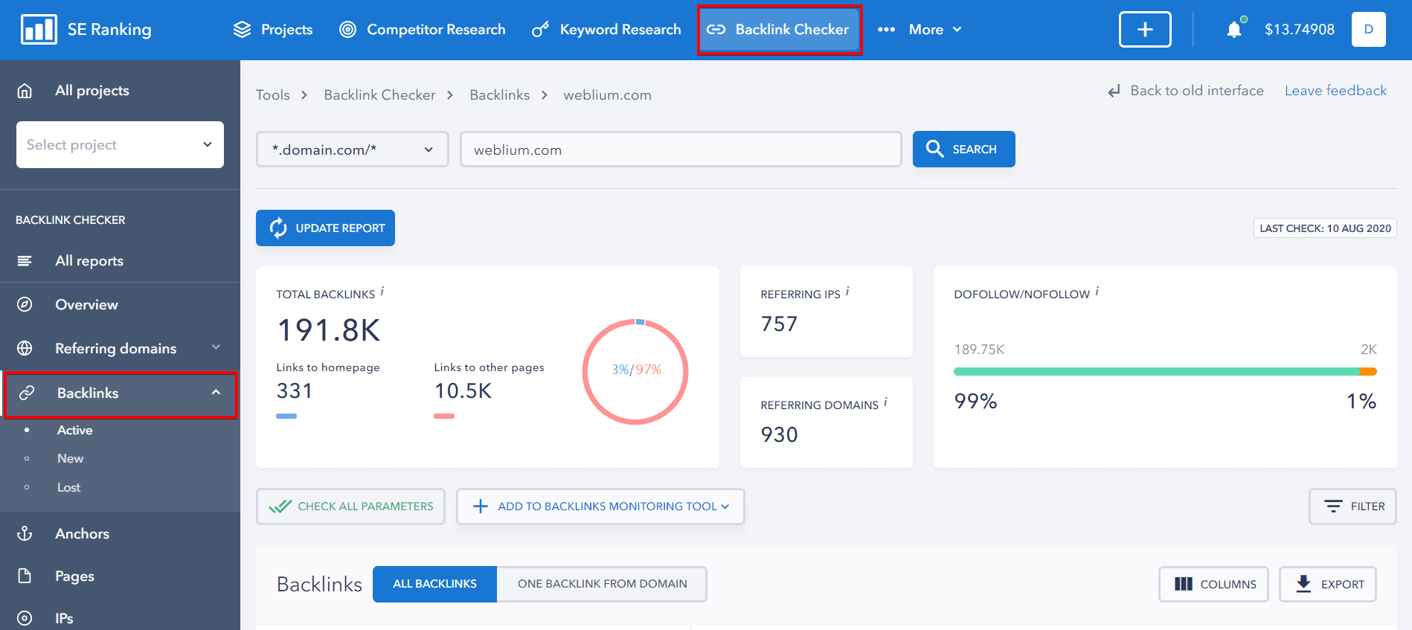The image size is (1412, 630).
Task: Select Lost backlinks in sidebar
Action: [x=69, y=487]
